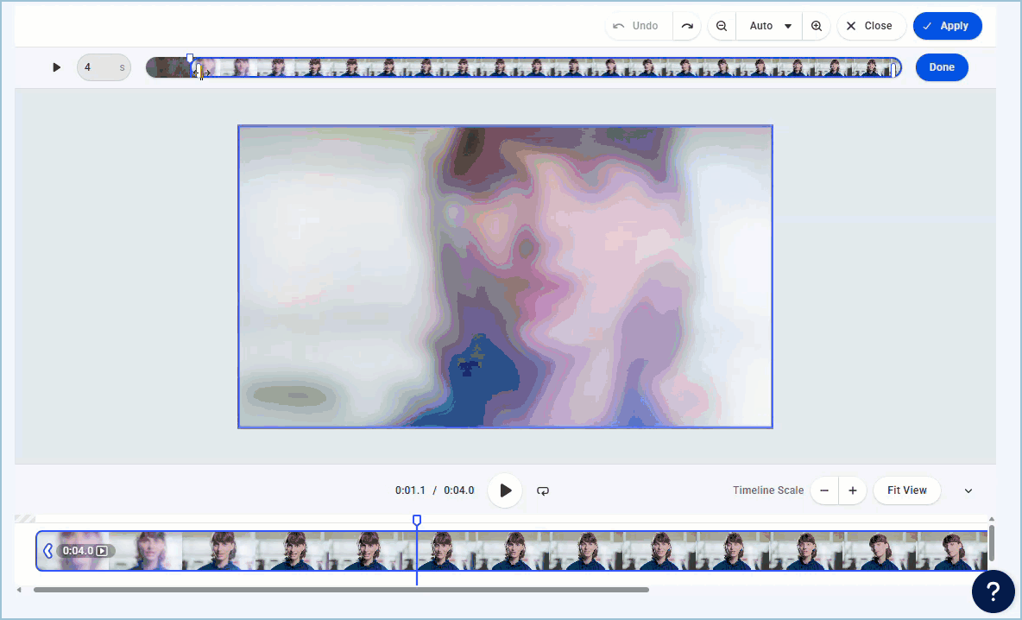Click the Zoom in magnifier icon
This screenshot has height=620, width=1022.
click(816, 26)
